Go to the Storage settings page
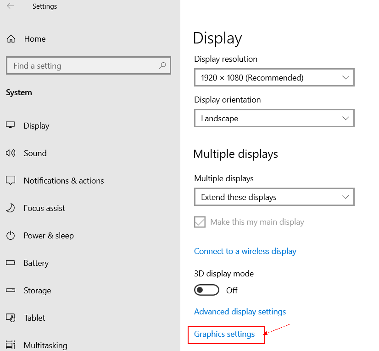Image resolution: width=379 pixels, height=351 pixels. pyautogui.click(x=38, y=291)
